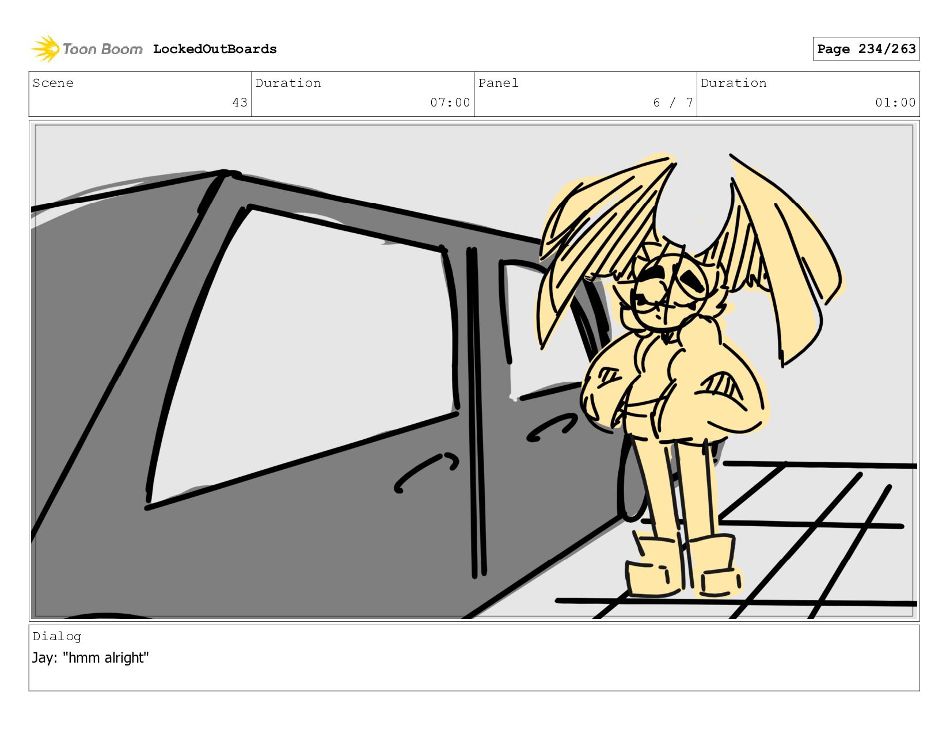The height and width of the screenshot is (734, 950).
Task: Click the Toon Boom logo icon
Action: click(x=45, y=49)
